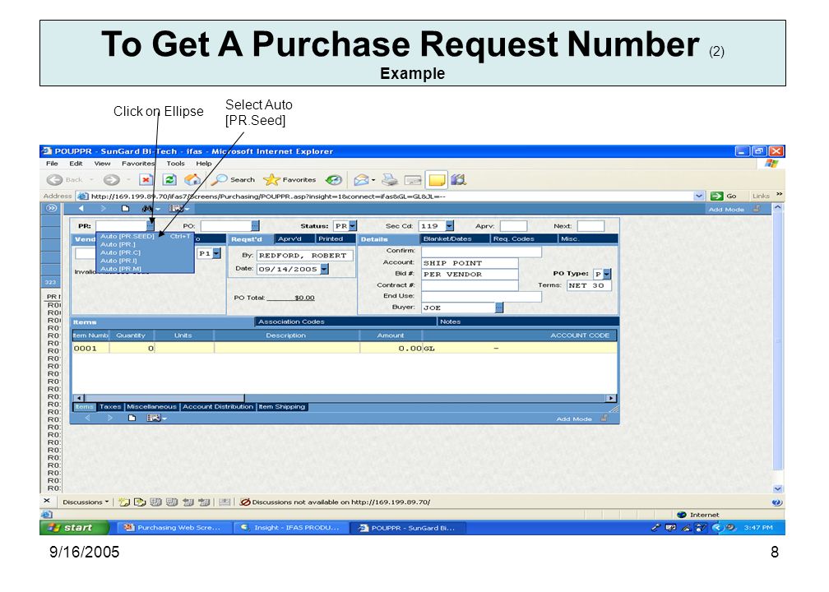Switch to the Blanket/Dates tab
Screen dimensions: 829x592
[447, 239]
